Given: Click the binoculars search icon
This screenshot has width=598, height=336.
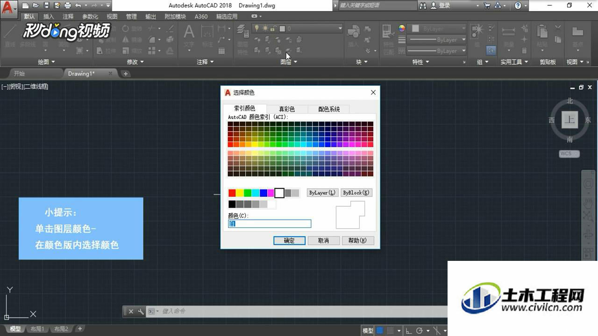Looking at the screenshot, I should pyautogui.click(x=423, y=6).
